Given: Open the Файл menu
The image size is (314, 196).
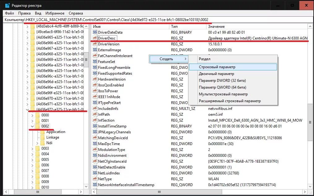Looking at the screenshot, I should tap(9, 13).
